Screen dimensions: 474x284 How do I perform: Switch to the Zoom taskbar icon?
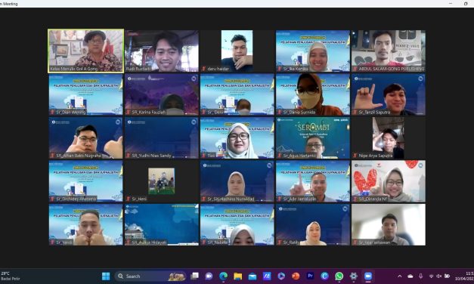click(368, 276)
